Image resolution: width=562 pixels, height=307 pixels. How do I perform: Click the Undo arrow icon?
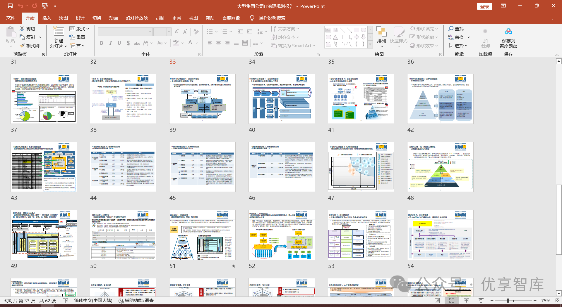click(x=20, y=6)
